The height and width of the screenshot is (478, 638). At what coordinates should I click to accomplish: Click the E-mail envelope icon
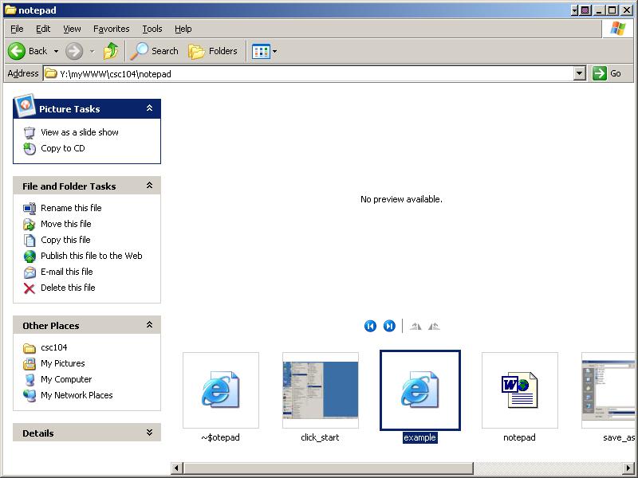pos(30,272)
